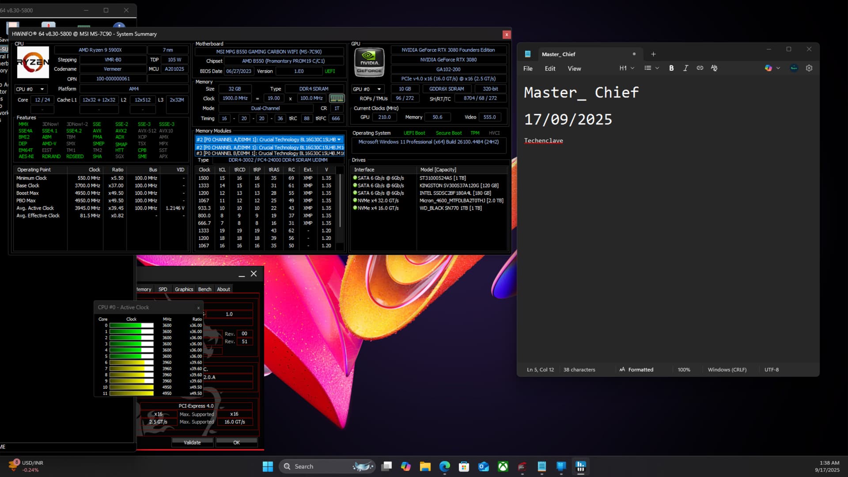Click the Ryzen logo in the CPU section
The height and width of the screenshot is (477, 848).
pos(33,62)
